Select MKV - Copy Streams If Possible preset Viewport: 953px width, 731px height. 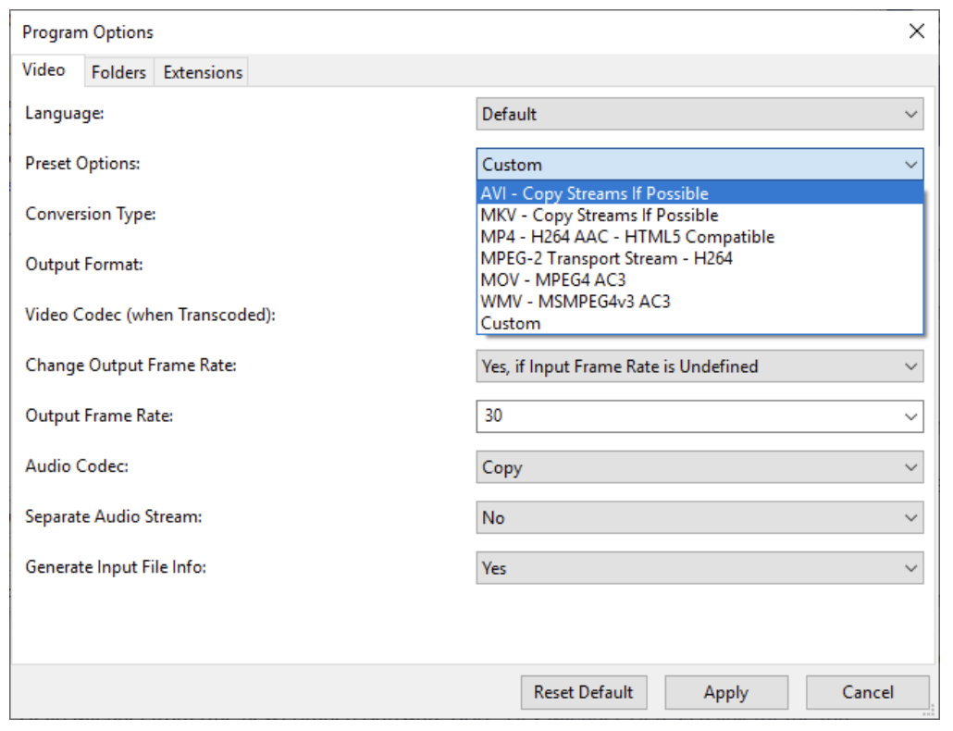click(599, 216)
